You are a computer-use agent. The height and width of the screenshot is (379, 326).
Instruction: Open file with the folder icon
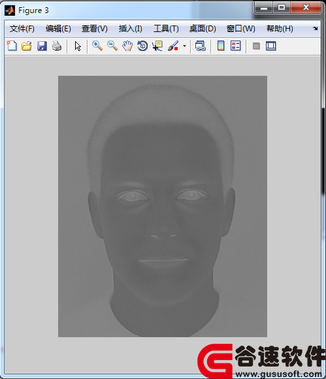(x=27, y=46)
